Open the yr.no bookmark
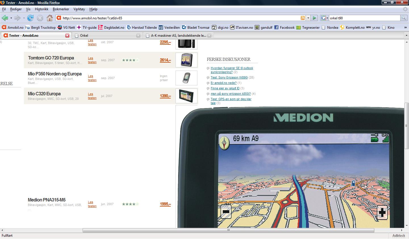409x239 pixels. [x=373, y=27]
